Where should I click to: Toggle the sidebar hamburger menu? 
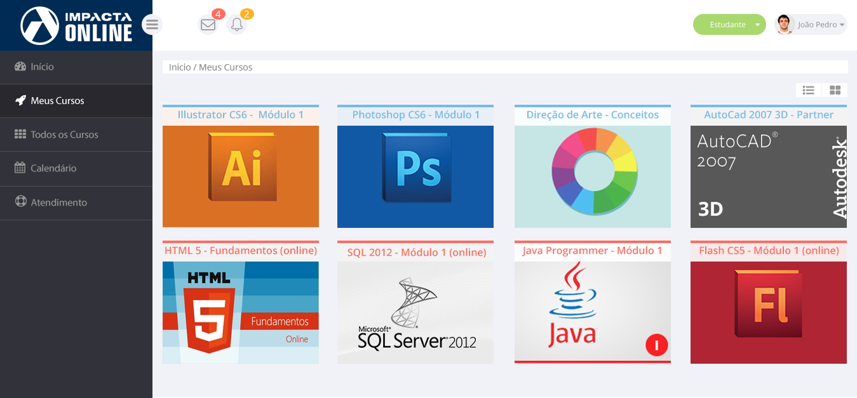[152, 25]
